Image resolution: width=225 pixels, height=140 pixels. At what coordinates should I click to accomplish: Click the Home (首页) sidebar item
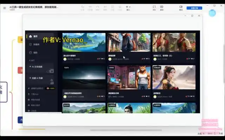tap(34, 36)
